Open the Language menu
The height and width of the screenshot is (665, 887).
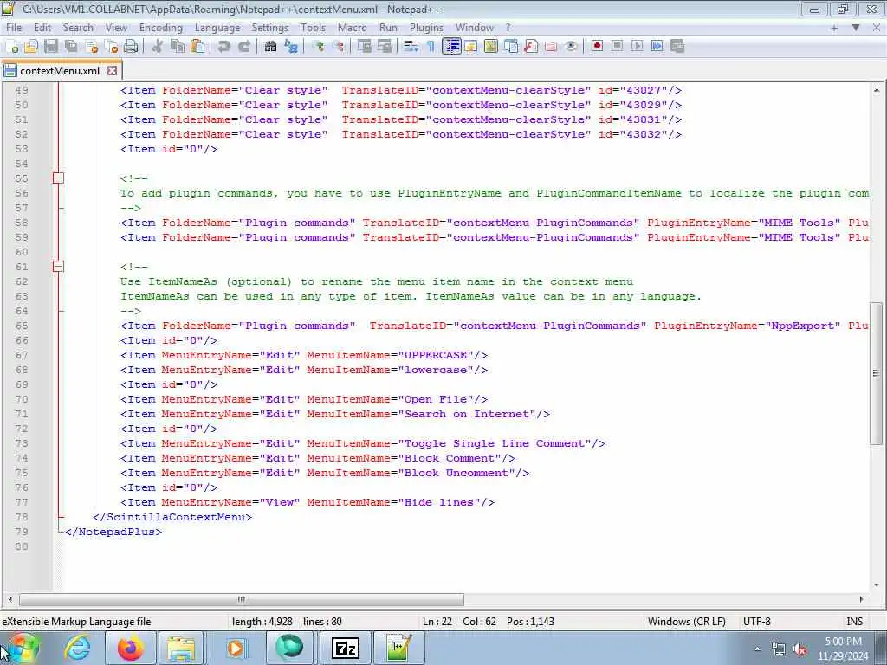click(217, 28)
